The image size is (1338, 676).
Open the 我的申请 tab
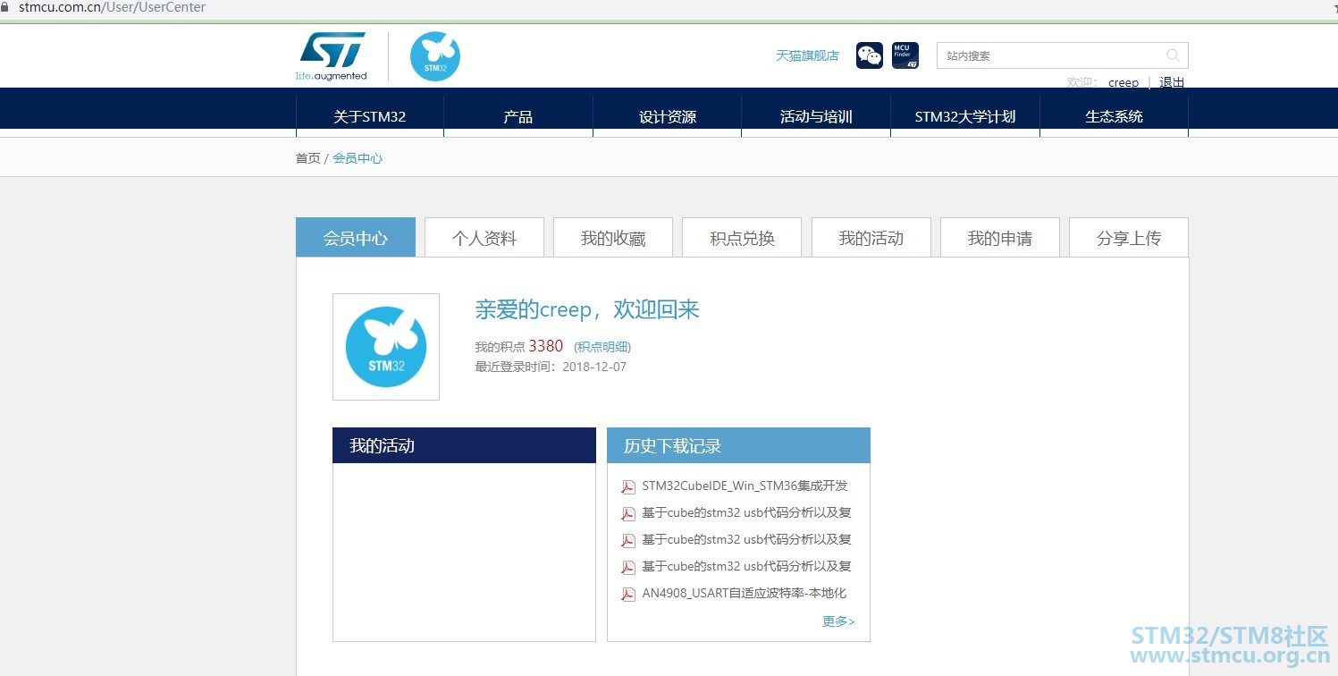(1000, 238)
